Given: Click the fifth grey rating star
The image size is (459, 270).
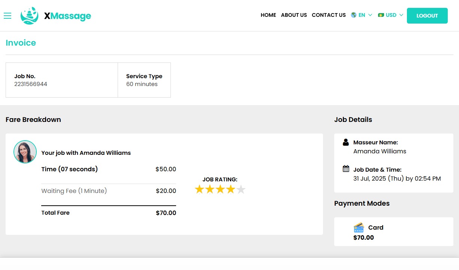Looking at the screenshot, I should (241, 190).
